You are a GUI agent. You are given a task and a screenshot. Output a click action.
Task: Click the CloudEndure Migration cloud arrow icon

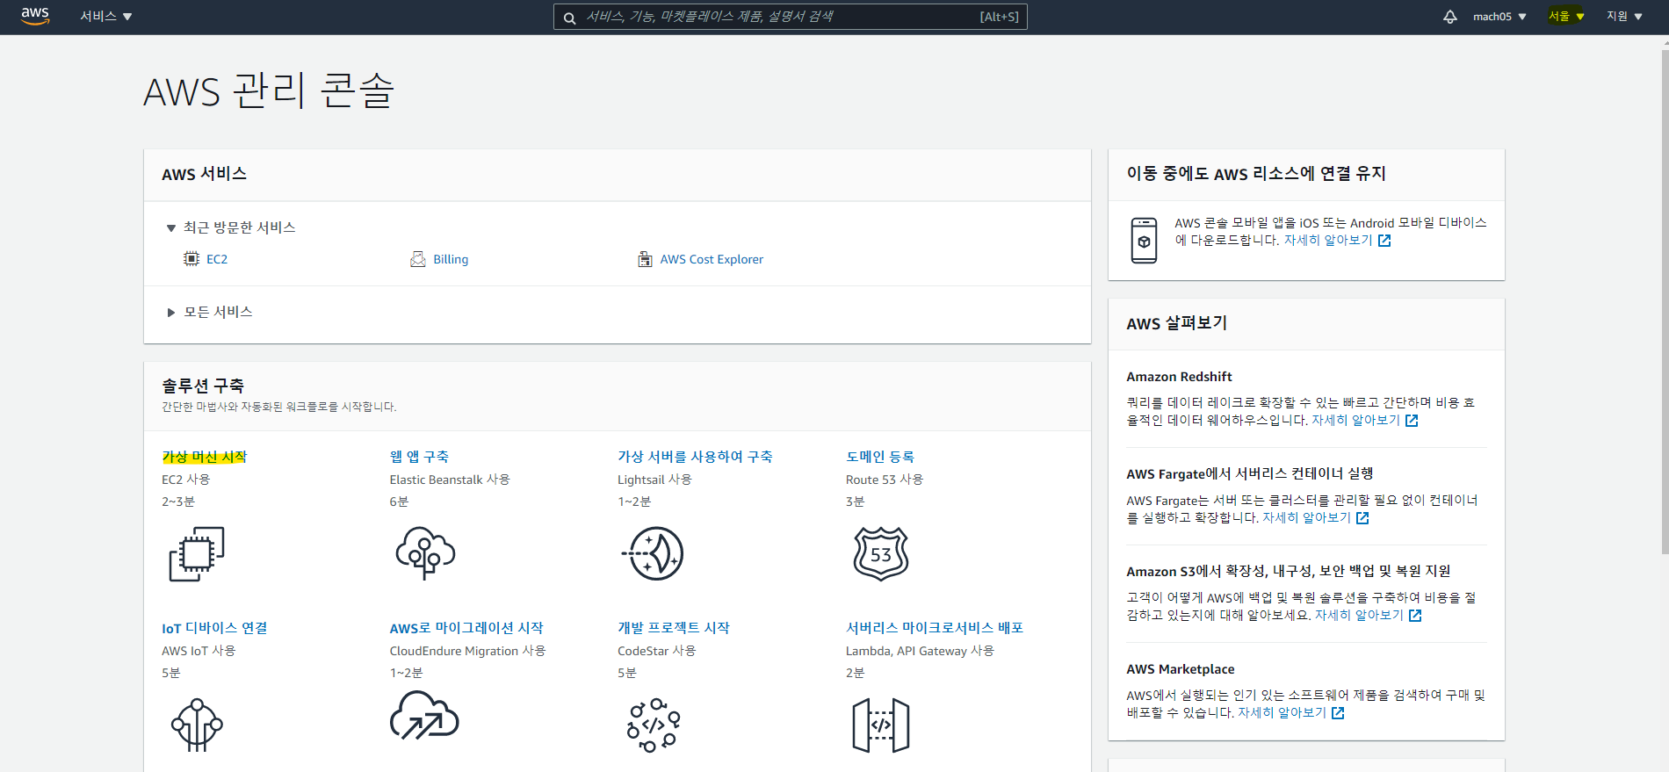(424, 715)
